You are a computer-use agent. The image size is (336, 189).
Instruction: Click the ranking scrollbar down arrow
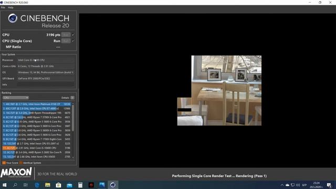[x=73, y=157]
